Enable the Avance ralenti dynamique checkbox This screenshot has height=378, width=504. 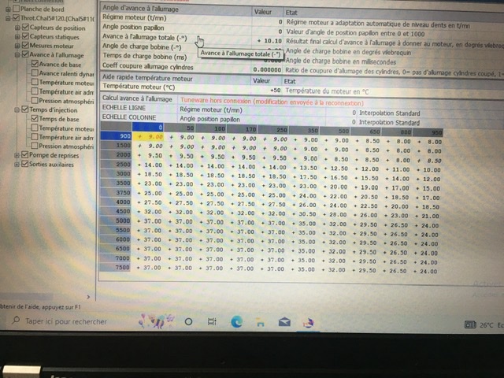36,73
